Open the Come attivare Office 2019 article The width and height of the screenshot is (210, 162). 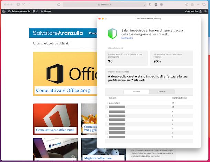tap(63, 90)
